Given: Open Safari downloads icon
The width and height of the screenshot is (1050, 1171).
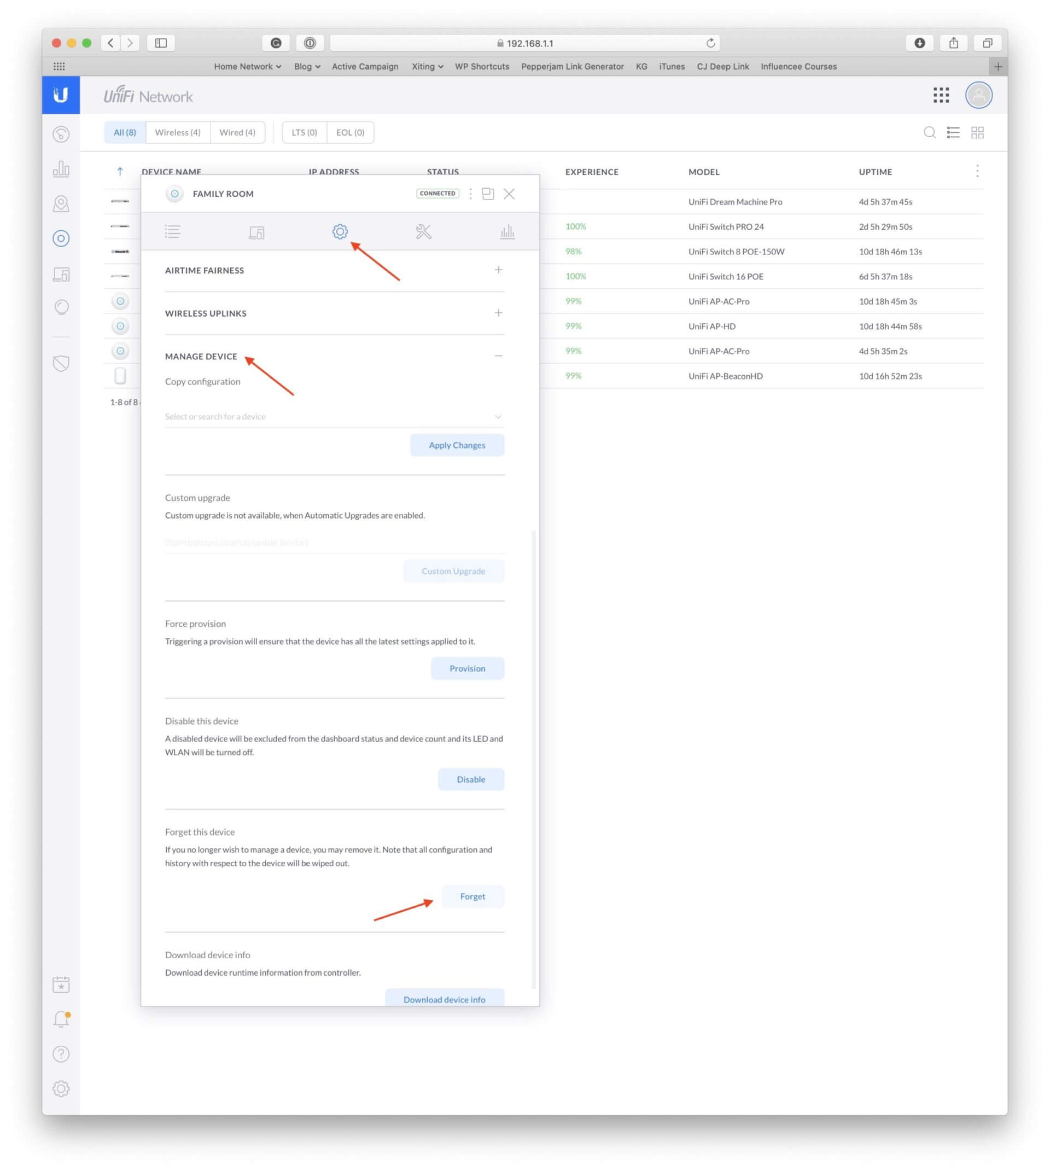Looking at the screenshot, I should (x=920, y=43).
